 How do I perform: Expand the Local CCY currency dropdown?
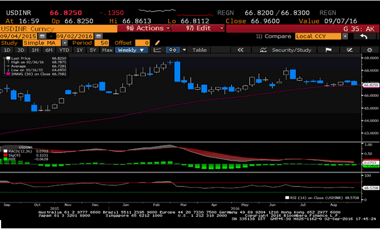[345, 36]
